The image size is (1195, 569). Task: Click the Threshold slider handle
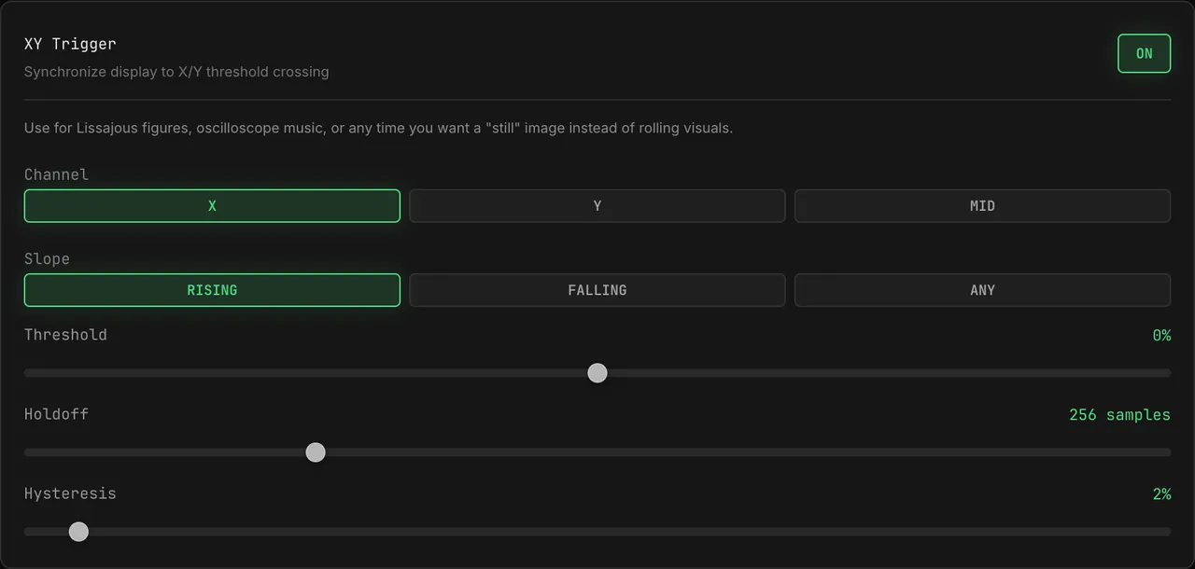click(597, 373)
